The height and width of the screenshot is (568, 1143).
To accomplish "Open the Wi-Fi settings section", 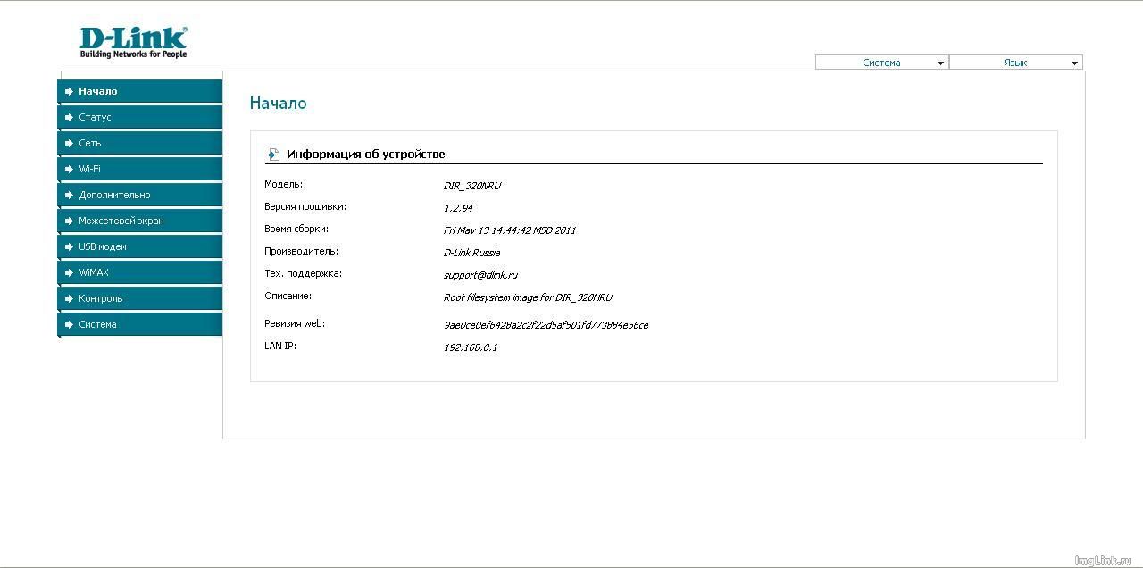I will (140, 169).
